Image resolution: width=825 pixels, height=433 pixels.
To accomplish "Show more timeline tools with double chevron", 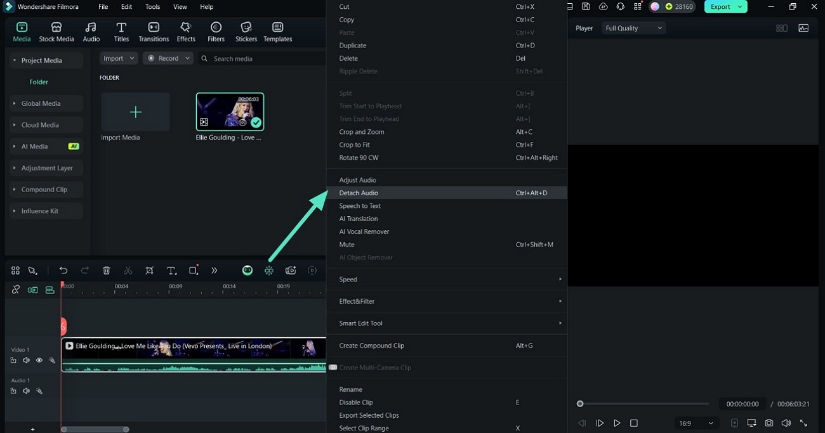I will tap(214, 271).
